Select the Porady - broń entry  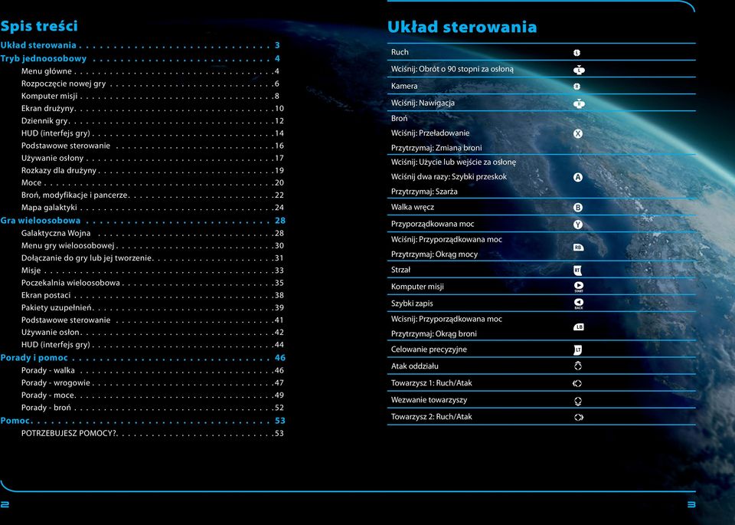(x=152, y=408)
